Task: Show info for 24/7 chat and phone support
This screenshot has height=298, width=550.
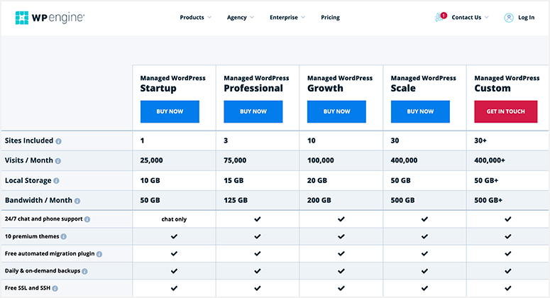Action: point(87,219)
